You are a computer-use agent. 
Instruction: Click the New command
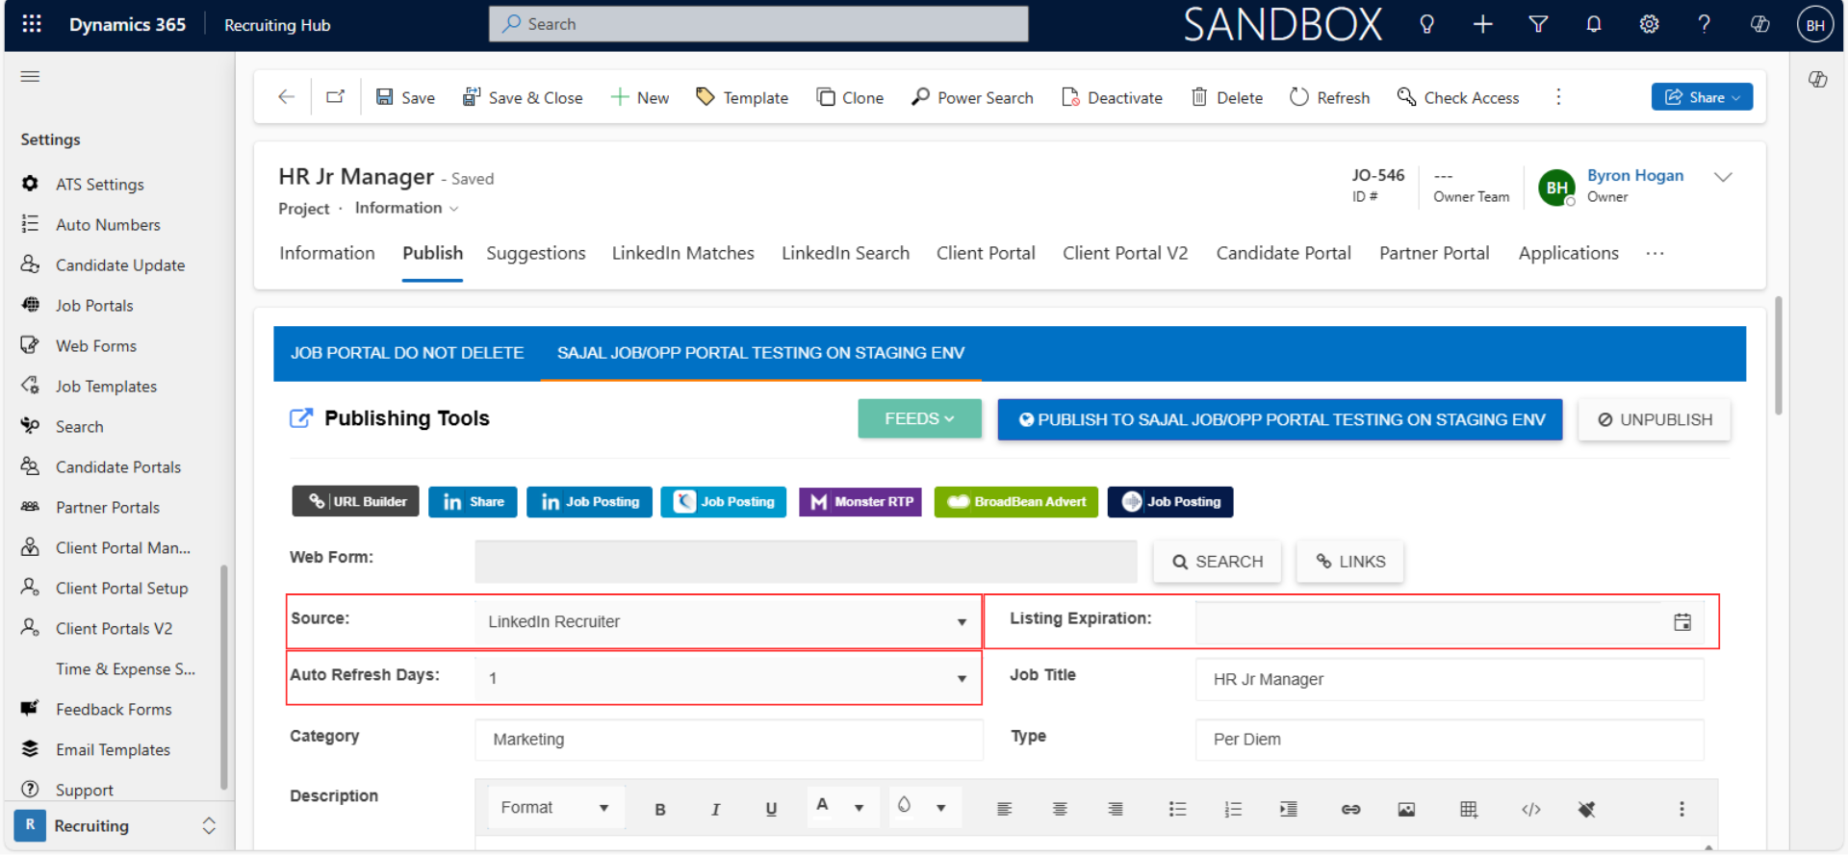(640, 97)
